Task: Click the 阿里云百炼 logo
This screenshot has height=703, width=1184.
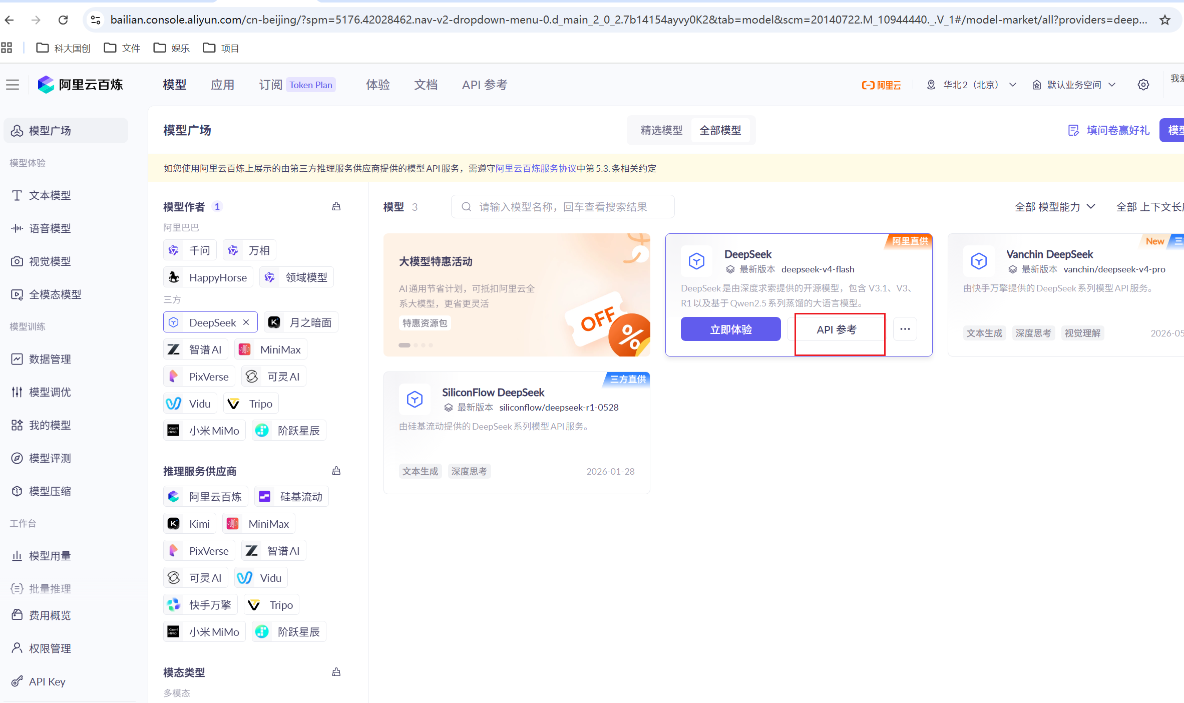Action: (81, 85)
